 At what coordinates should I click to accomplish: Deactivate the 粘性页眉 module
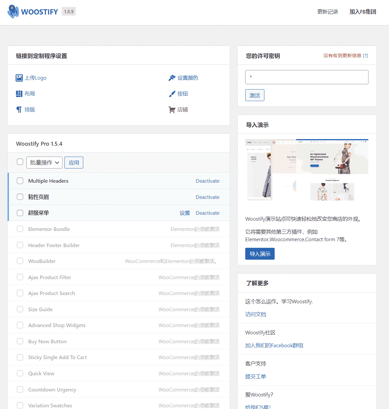pos(208,197)
